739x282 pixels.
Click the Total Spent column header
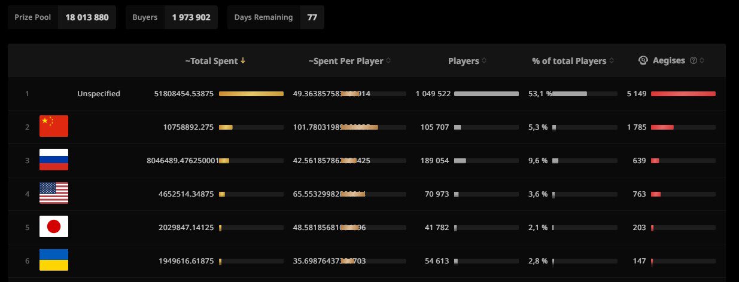[x=215, y=60]
